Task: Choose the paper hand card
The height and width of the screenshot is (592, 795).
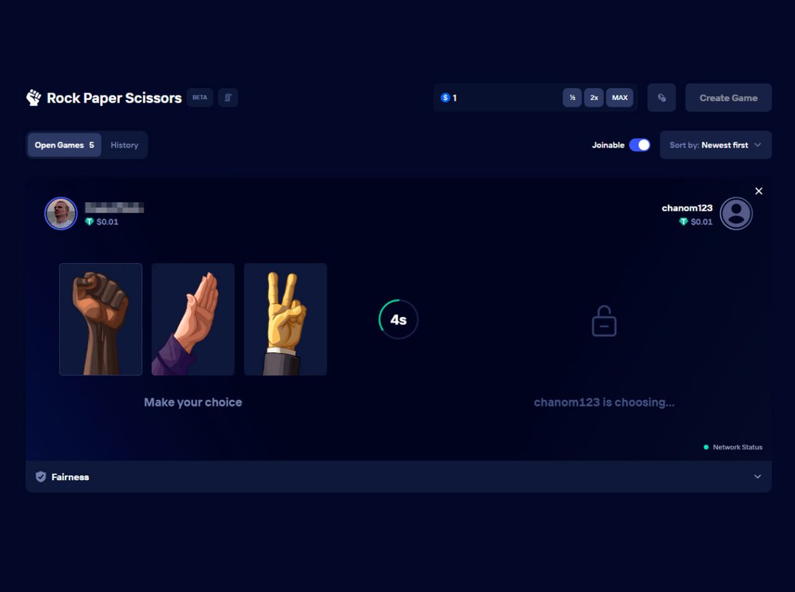Action: [193, 319]
